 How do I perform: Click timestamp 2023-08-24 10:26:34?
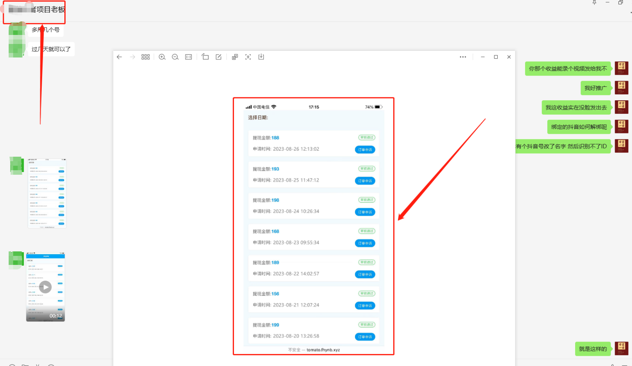pos(296,211)
